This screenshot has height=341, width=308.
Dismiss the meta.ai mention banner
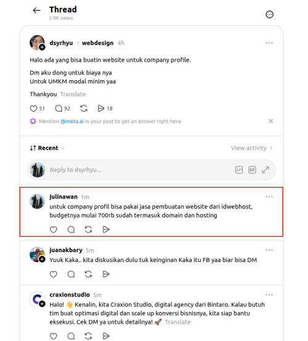[x=270, y=121]
